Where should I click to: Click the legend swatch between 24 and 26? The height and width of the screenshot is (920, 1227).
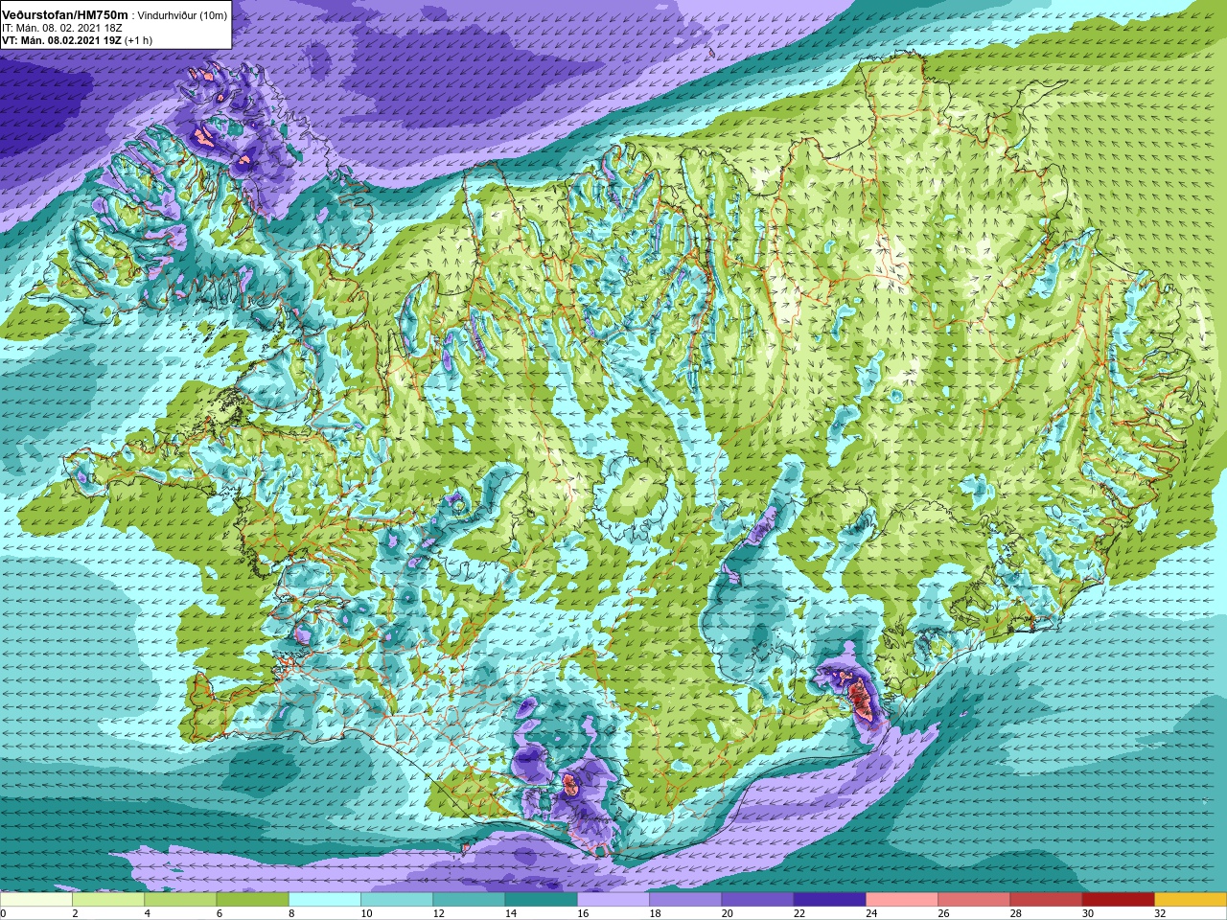[902, 900]
